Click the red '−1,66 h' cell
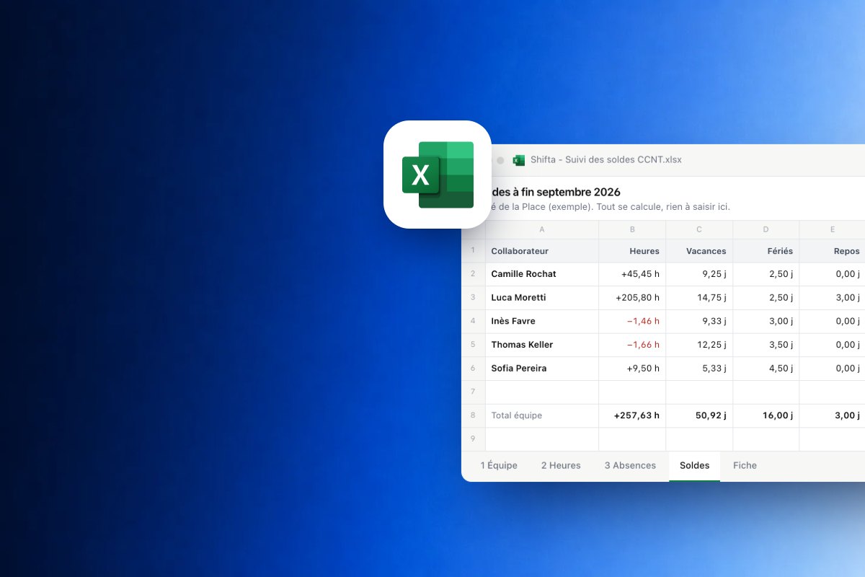Viewport: 865px width, 577px height. tap(632, 345)
